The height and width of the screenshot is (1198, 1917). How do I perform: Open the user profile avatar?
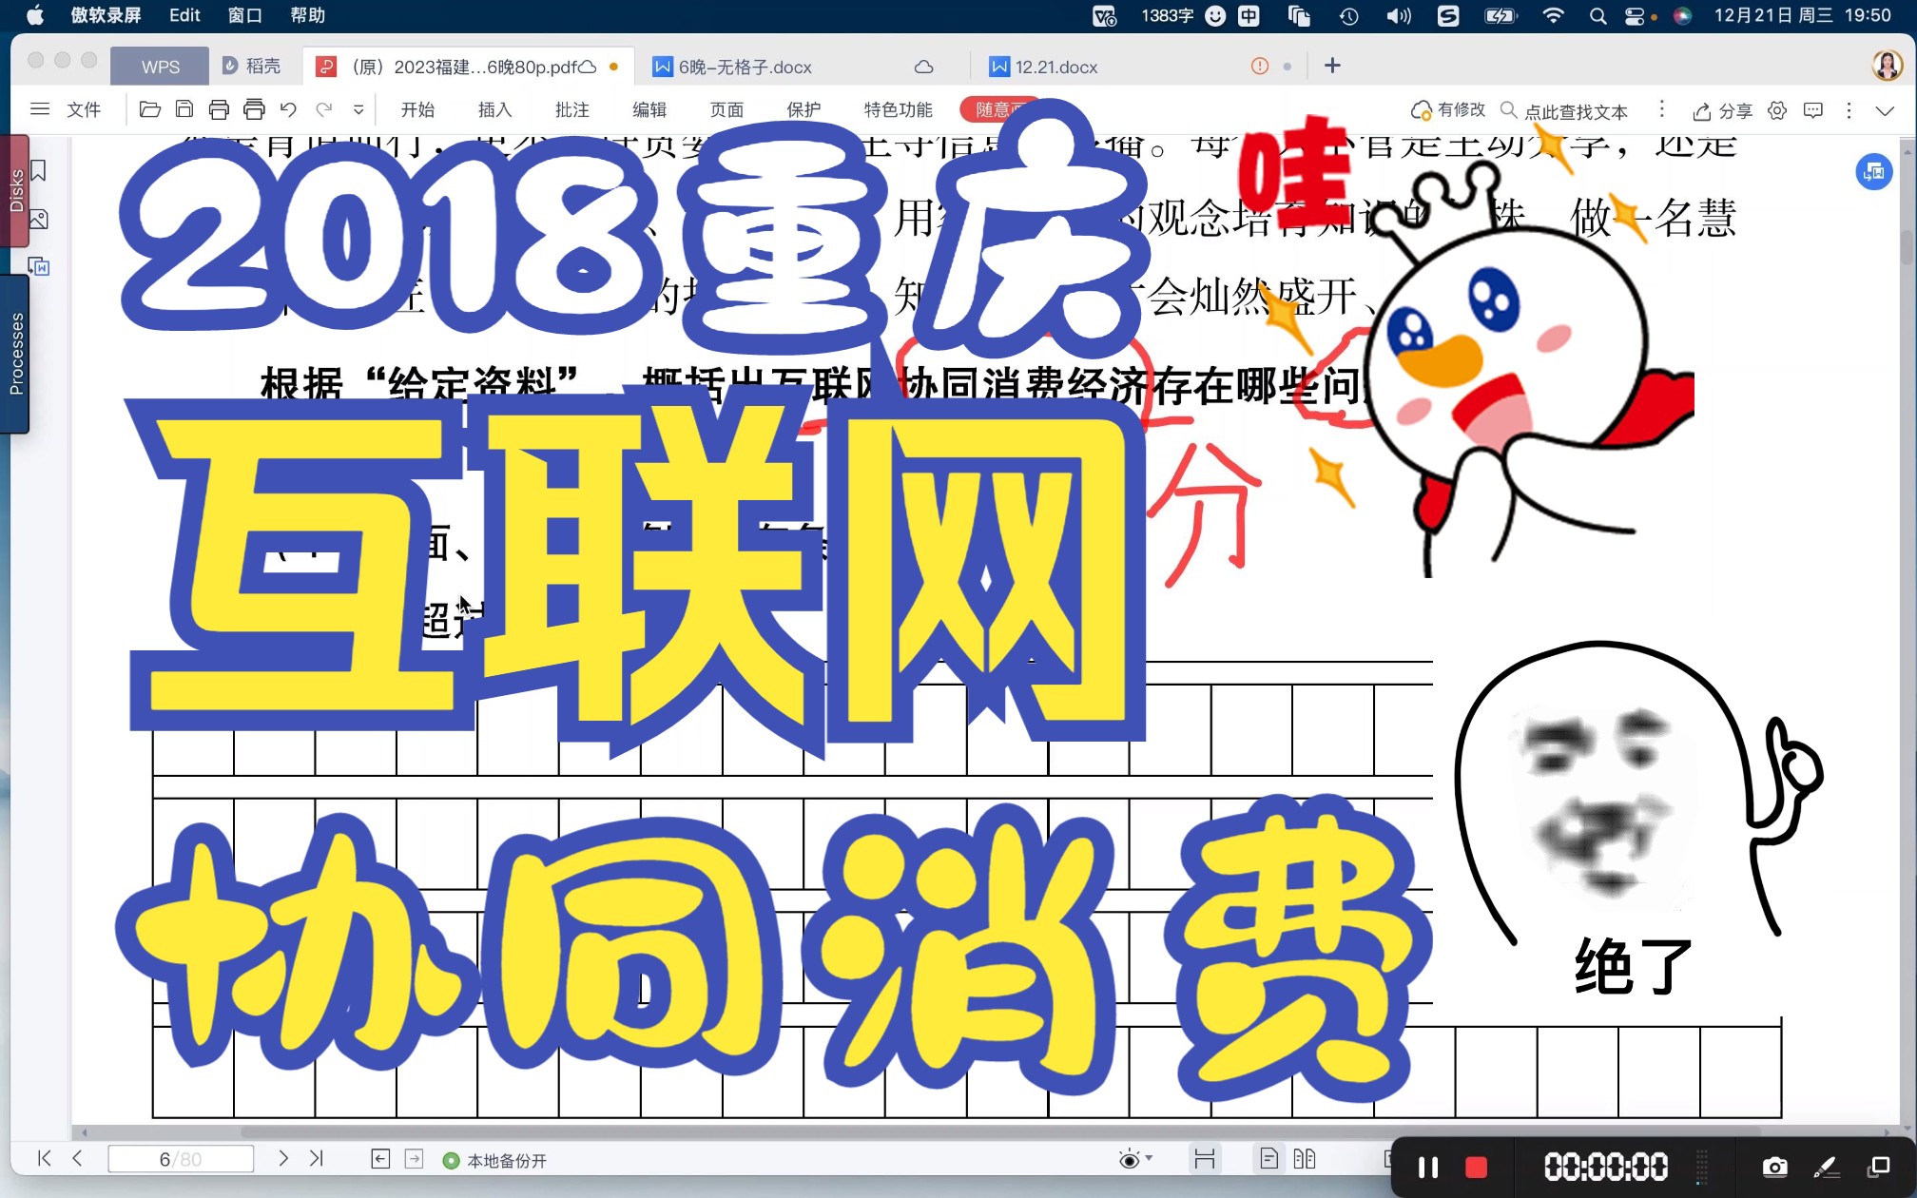(1887, 65)
